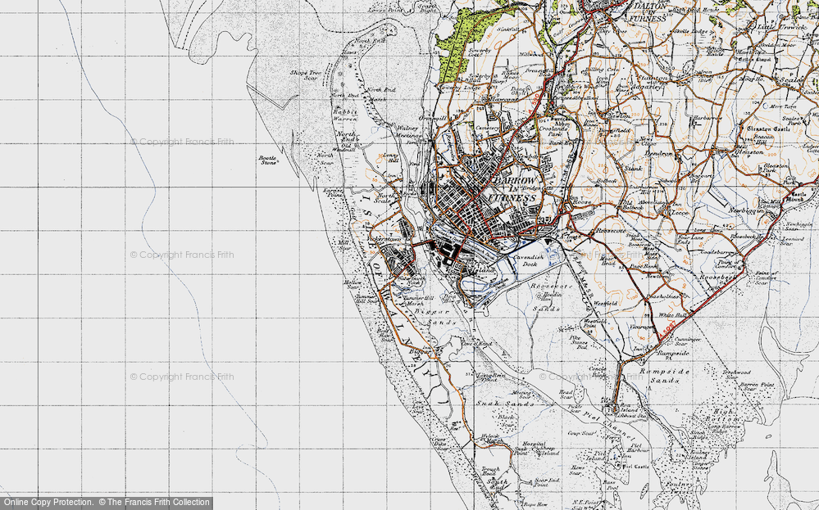
Task: Click the 'Concle Bank' label
Action: 597,372
